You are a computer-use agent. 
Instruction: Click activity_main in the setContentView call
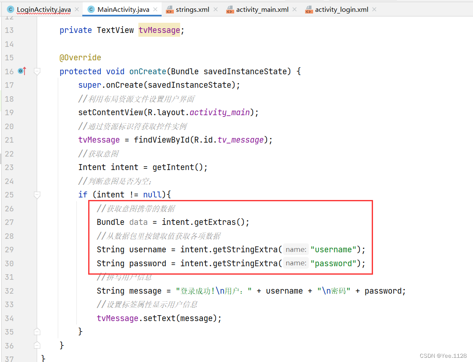[219, 113]
